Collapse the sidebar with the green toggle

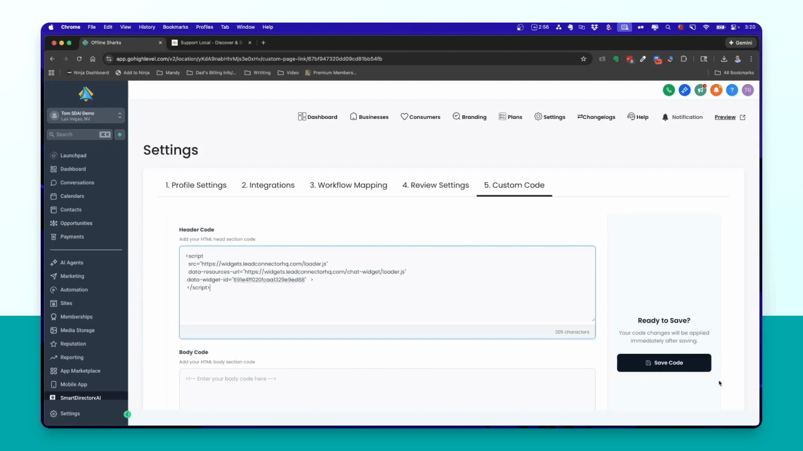pos(127,414)
